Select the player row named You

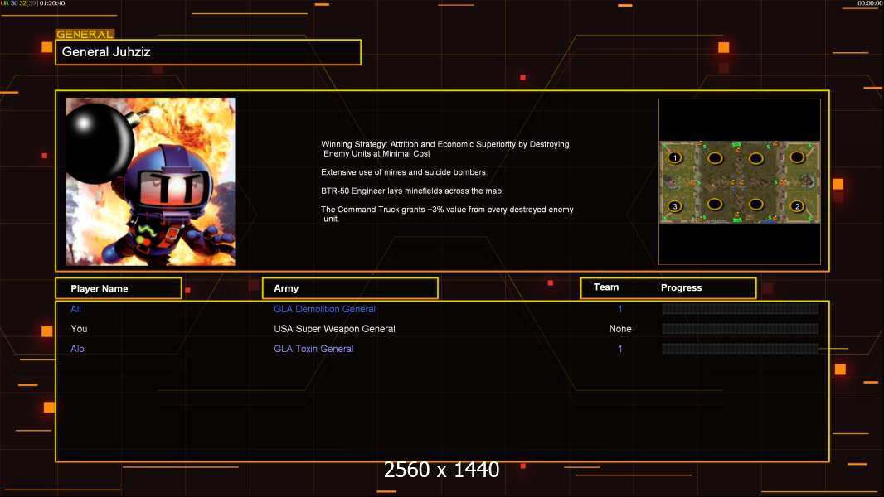[x=79, y=329]
